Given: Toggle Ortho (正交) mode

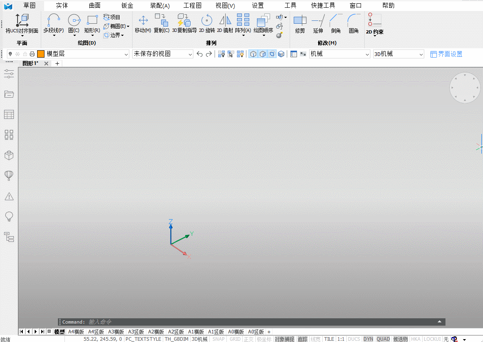Looking at the screenshot, I should pyautogui.click(x=248, y=339).
